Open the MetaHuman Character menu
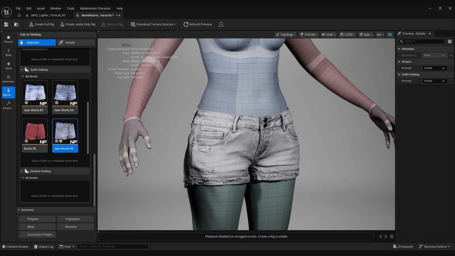455x256 pixels. pos(95,9)
